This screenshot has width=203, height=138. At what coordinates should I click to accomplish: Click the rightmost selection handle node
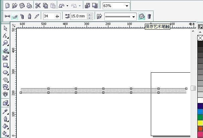pyautogui.click(x=186, y=89)
